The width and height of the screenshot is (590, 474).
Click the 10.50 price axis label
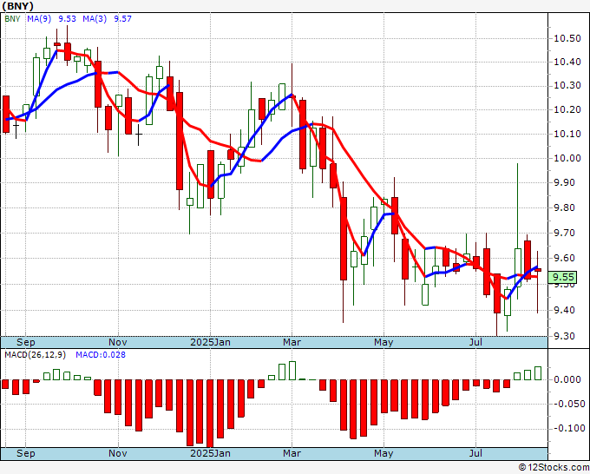[567, 38]
